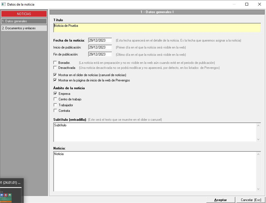Check the Desactivada option

pos(55,68)
